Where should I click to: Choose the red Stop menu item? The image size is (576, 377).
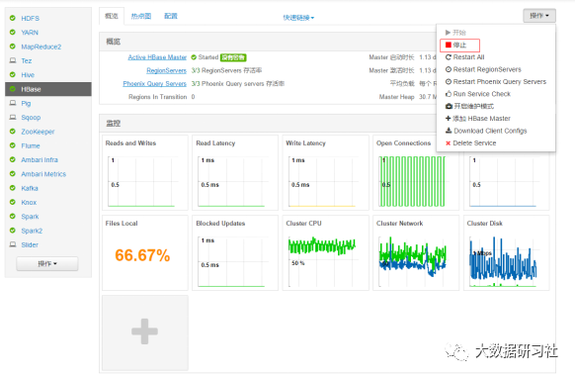(459, 46)
